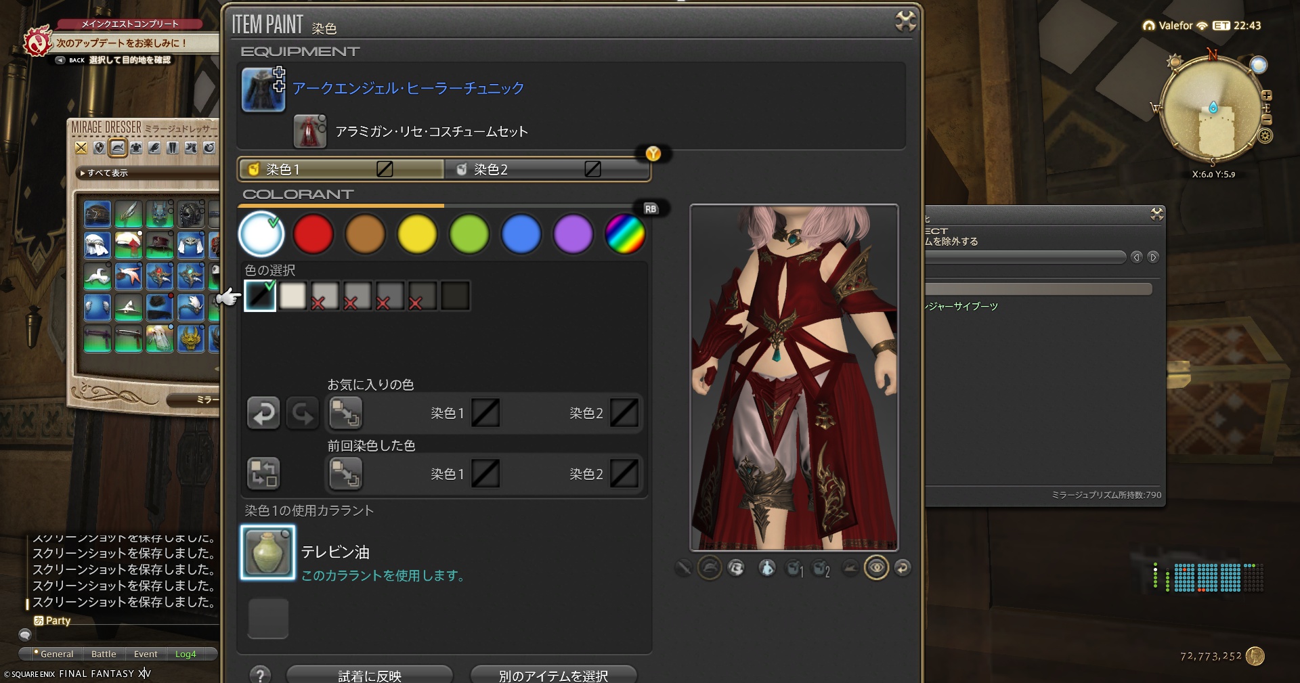1300x683 pixels.
Task: Click the previous arrow in the right window
Action: point(1137,257)
